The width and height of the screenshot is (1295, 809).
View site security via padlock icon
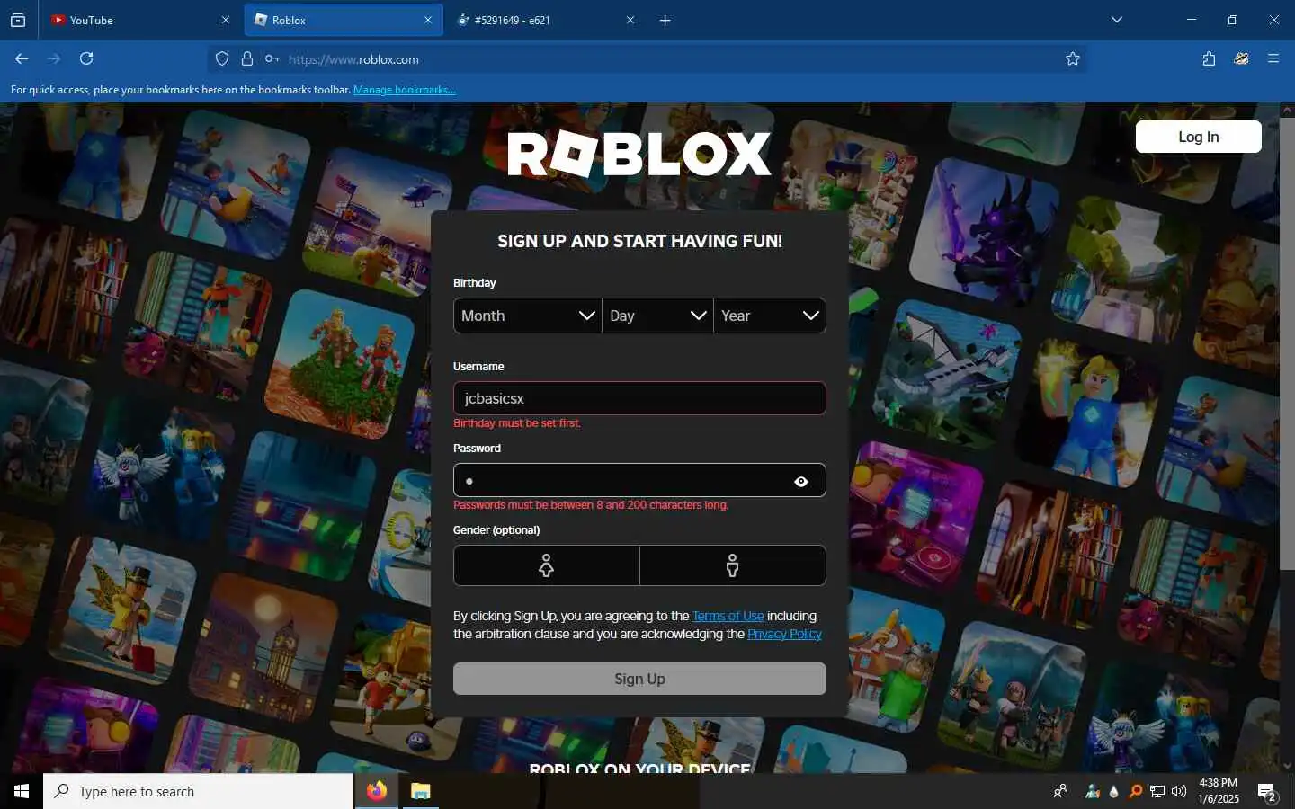coord(247,59)
